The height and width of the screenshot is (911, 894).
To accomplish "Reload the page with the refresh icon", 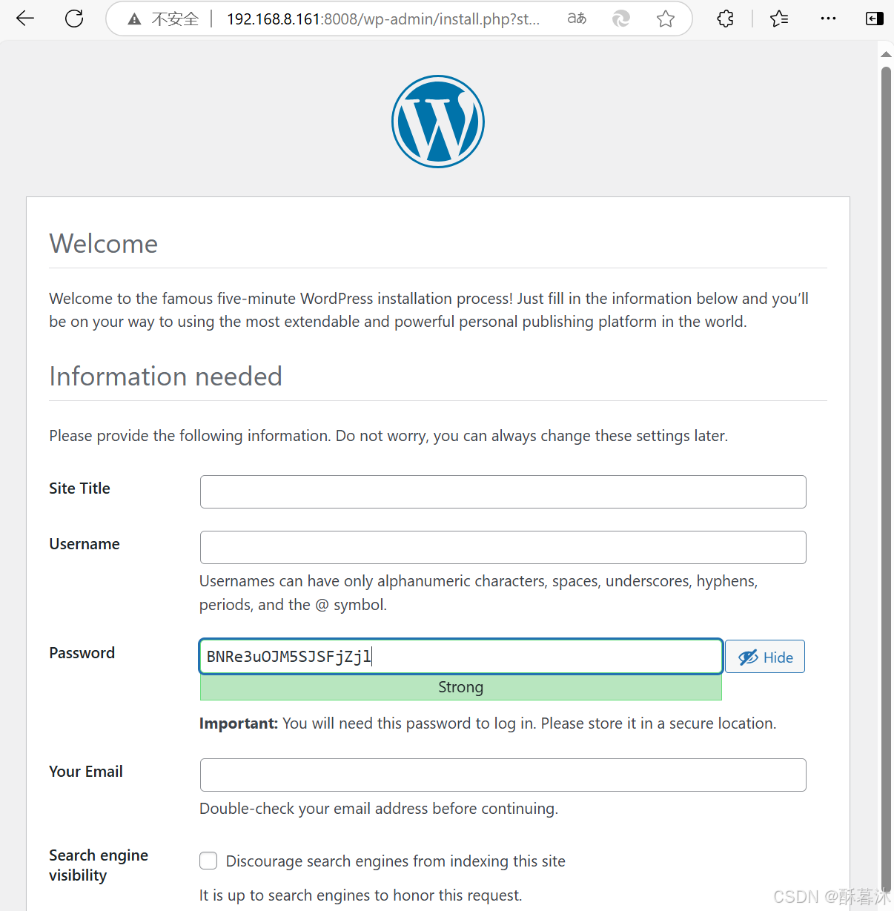I will pyautogui.click(x=74, y=19).
